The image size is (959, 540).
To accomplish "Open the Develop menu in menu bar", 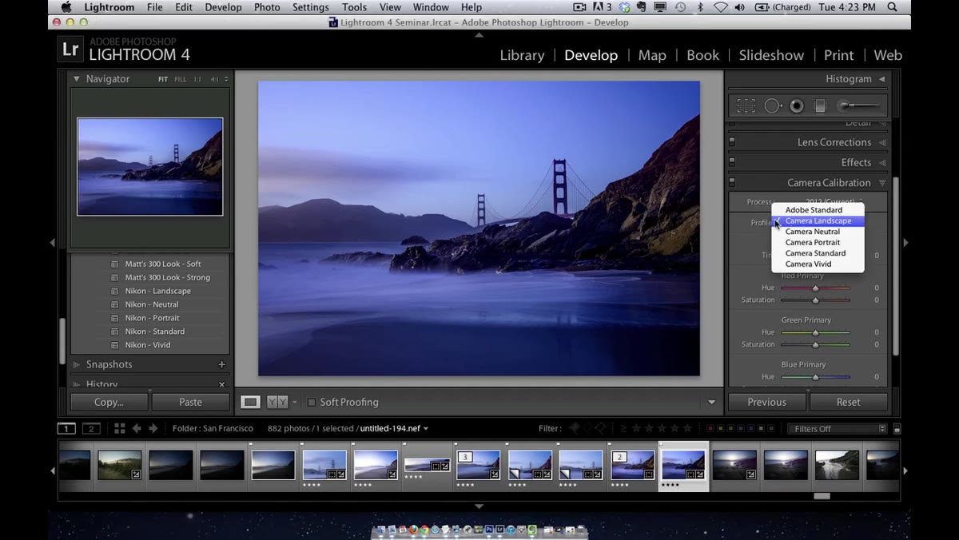I will pyautogui.click(x=223, y=7).
